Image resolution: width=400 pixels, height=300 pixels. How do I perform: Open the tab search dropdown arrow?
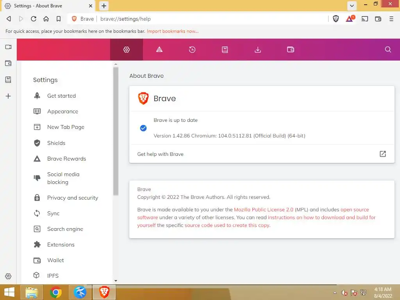[352, 5]
